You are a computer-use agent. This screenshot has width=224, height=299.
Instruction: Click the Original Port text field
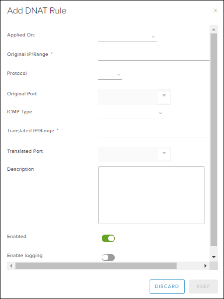point(128,97)
